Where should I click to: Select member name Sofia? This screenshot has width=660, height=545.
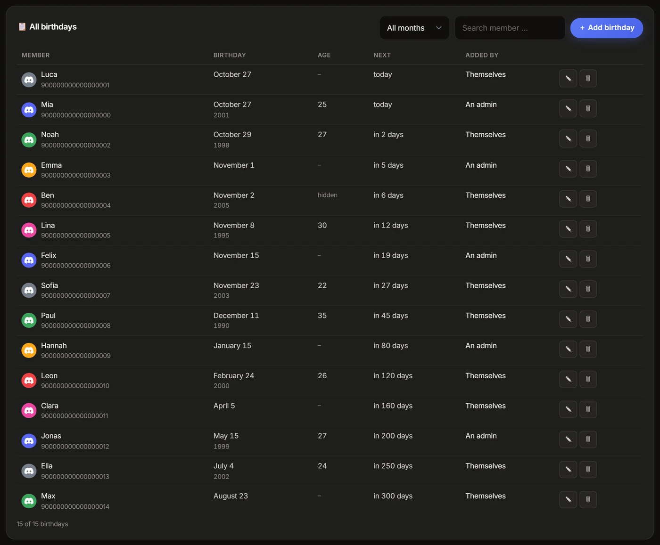tap(49, 285)
